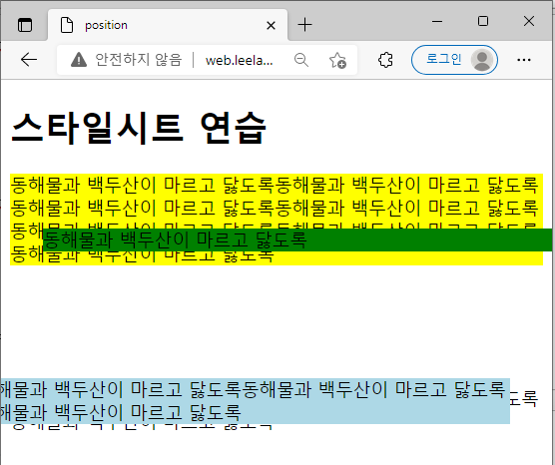555x465 pixels.
Task: Select the 'position' browser tab
Action: pos(168,25)
